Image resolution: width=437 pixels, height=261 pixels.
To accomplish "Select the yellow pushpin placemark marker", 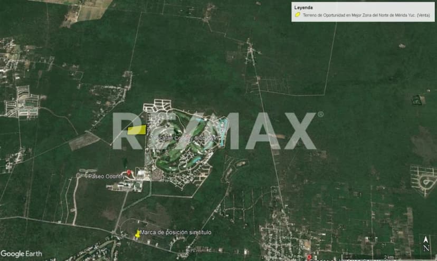I will (138, 234).
